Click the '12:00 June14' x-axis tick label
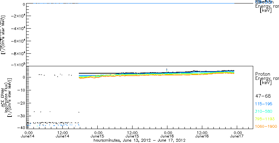 point(62,135)
